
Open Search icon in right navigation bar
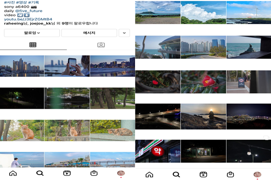(176, 175)
